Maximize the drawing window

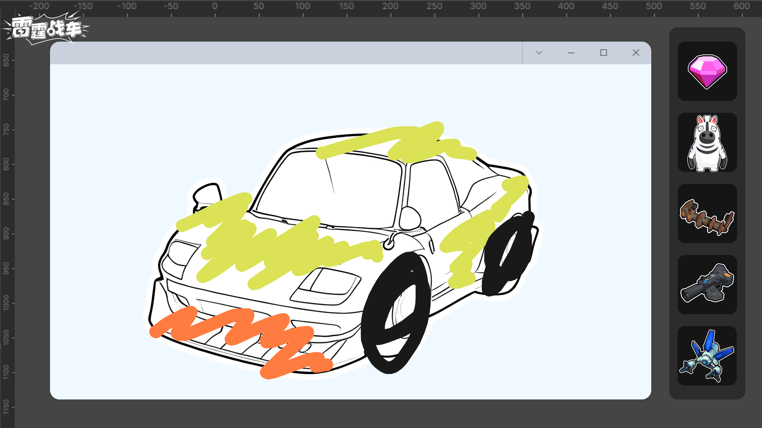pyautogui.click(x=604, y=53)
